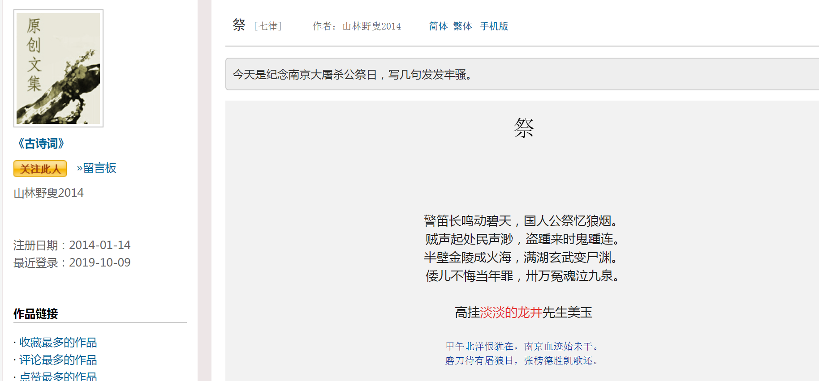Click the poem line starting 警笛长鸣动碧天
Image resolution: width=819 pixels, height=381 pixels.
click(x=522, y=220)
